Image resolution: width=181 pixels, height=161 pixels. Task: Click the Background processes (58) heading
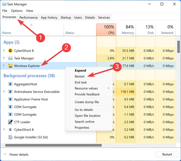pos(29,76)
